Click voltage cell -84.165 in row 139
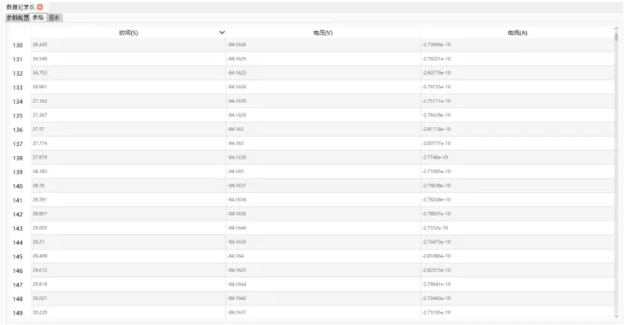The image size is (624, 325). click(x=236, y=171)
